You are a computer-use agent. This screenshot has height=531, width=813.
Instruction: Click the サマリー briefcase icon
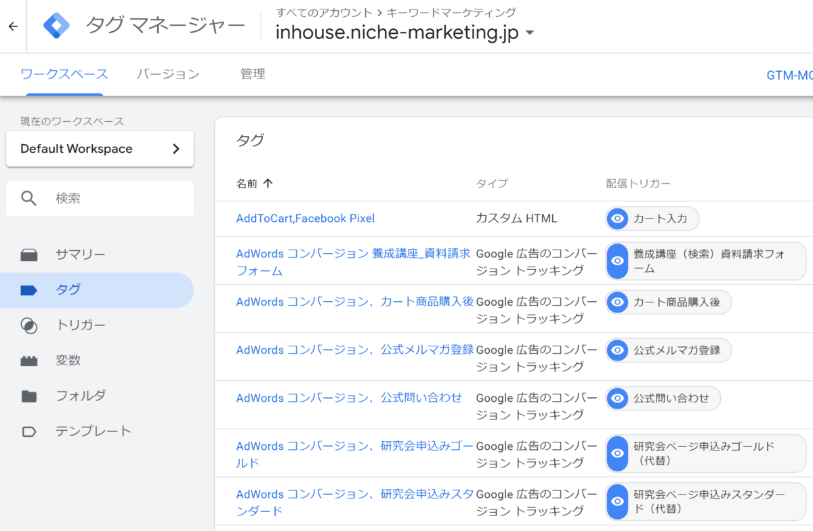pyautogui.click(x=28, y=255)
